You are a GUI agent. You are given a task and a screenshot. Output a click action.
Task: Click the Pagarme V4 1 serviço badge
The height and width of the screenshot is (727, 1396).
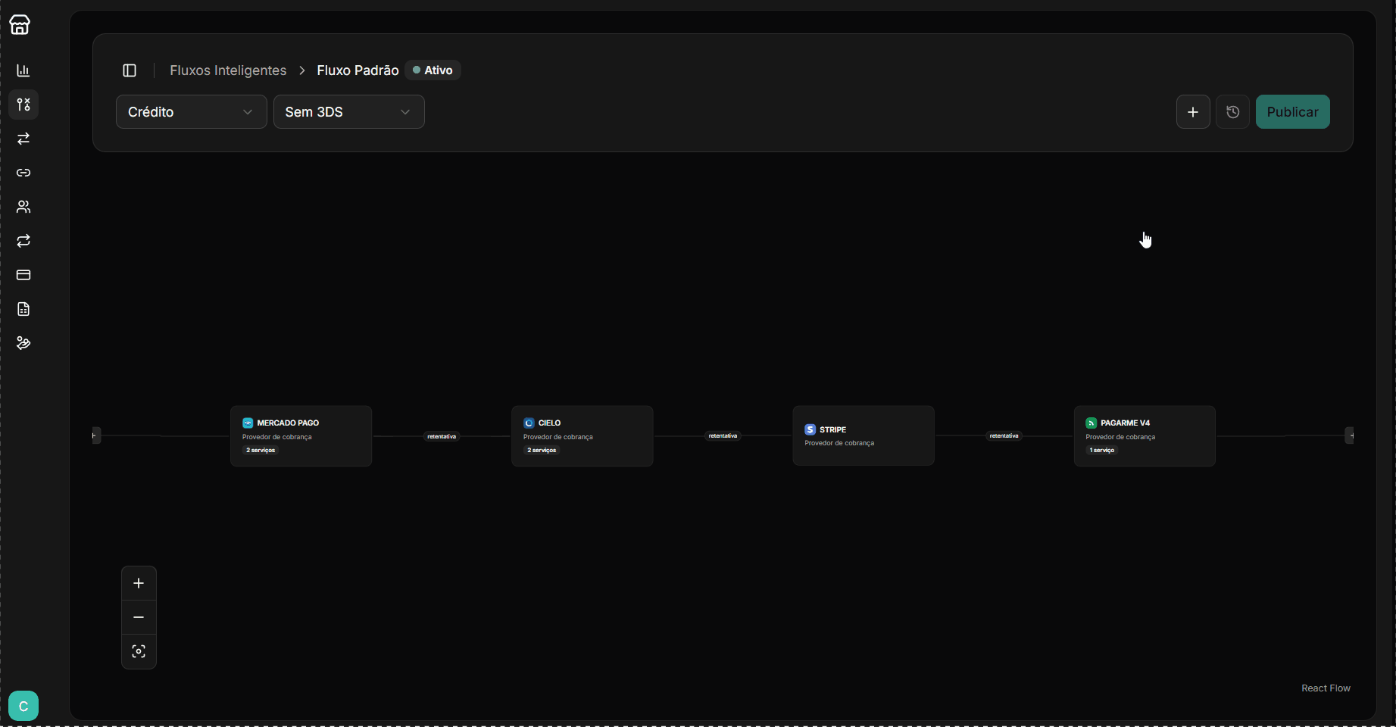pyautogui.click(x=1102, y=451)
